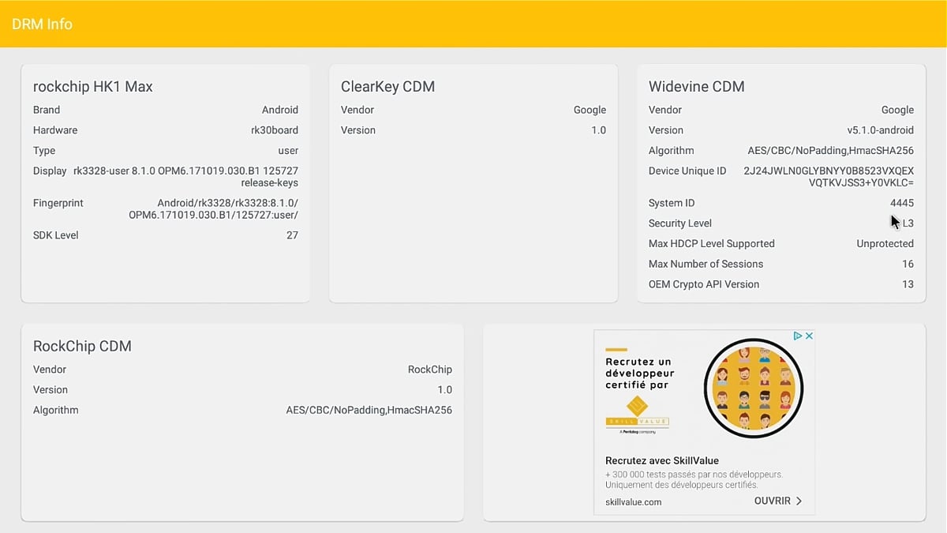Screen dimensions: 947x533
Task: Click the 'OEM Crypto API Version' label
Action: (704, 284)
